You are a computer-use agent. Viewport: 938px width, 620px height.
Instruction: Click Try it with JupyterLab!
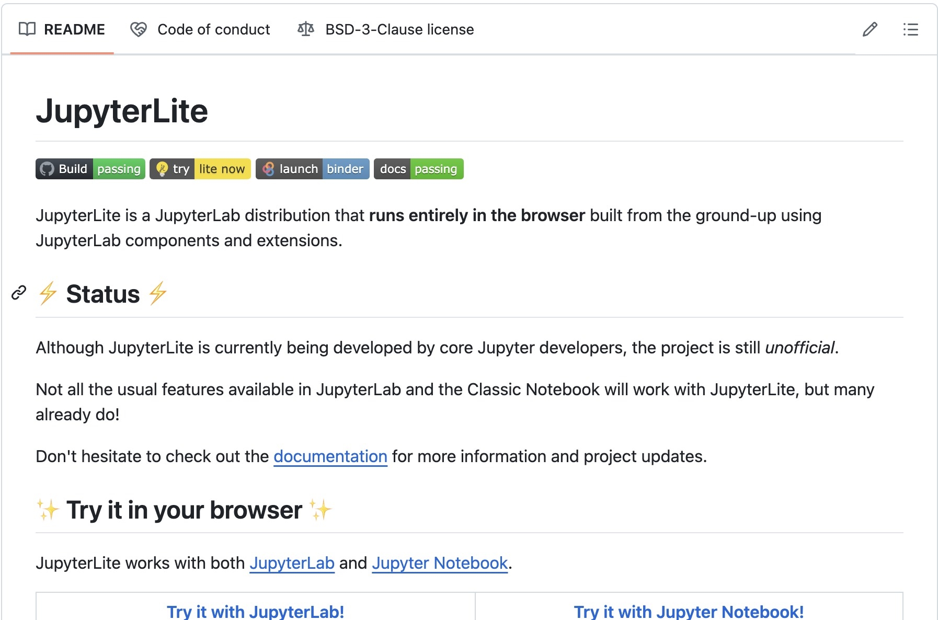[x=255, y=611]
